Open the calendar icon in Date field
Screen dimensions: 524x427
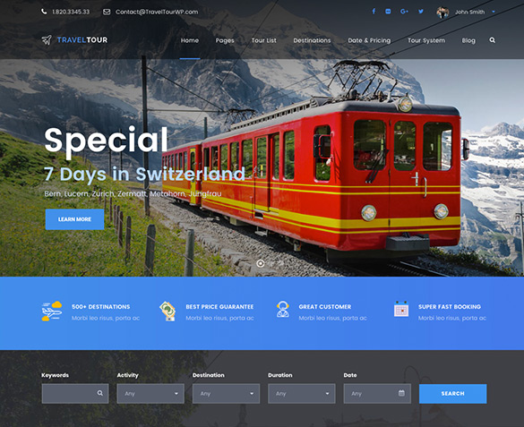click(401, 393)
